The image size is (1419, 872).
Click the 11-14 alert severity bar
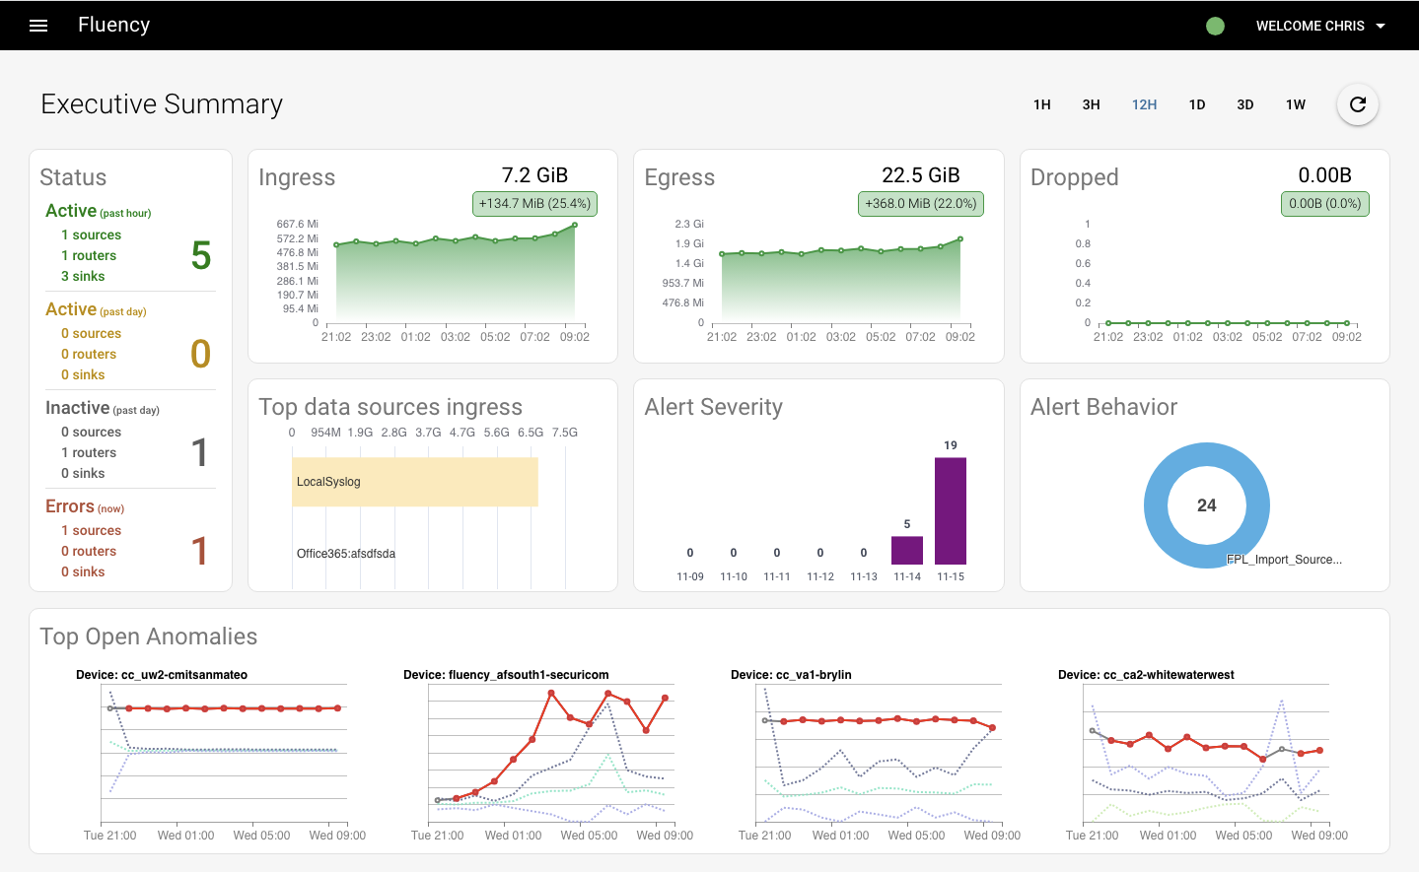[907, 550]
